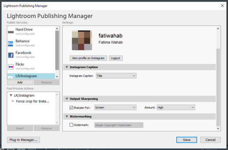The height and width of the screenshot is (150, 228).
Task: Click the Fatima Wahab name text
Action: pos(111,42)
